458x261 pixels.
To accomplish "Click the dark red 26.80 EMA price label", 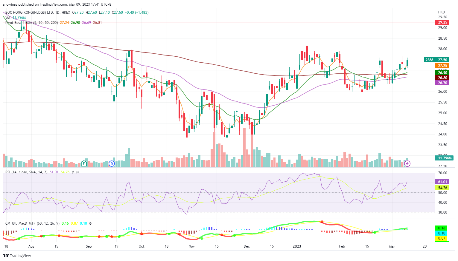I will click(442, 78).
